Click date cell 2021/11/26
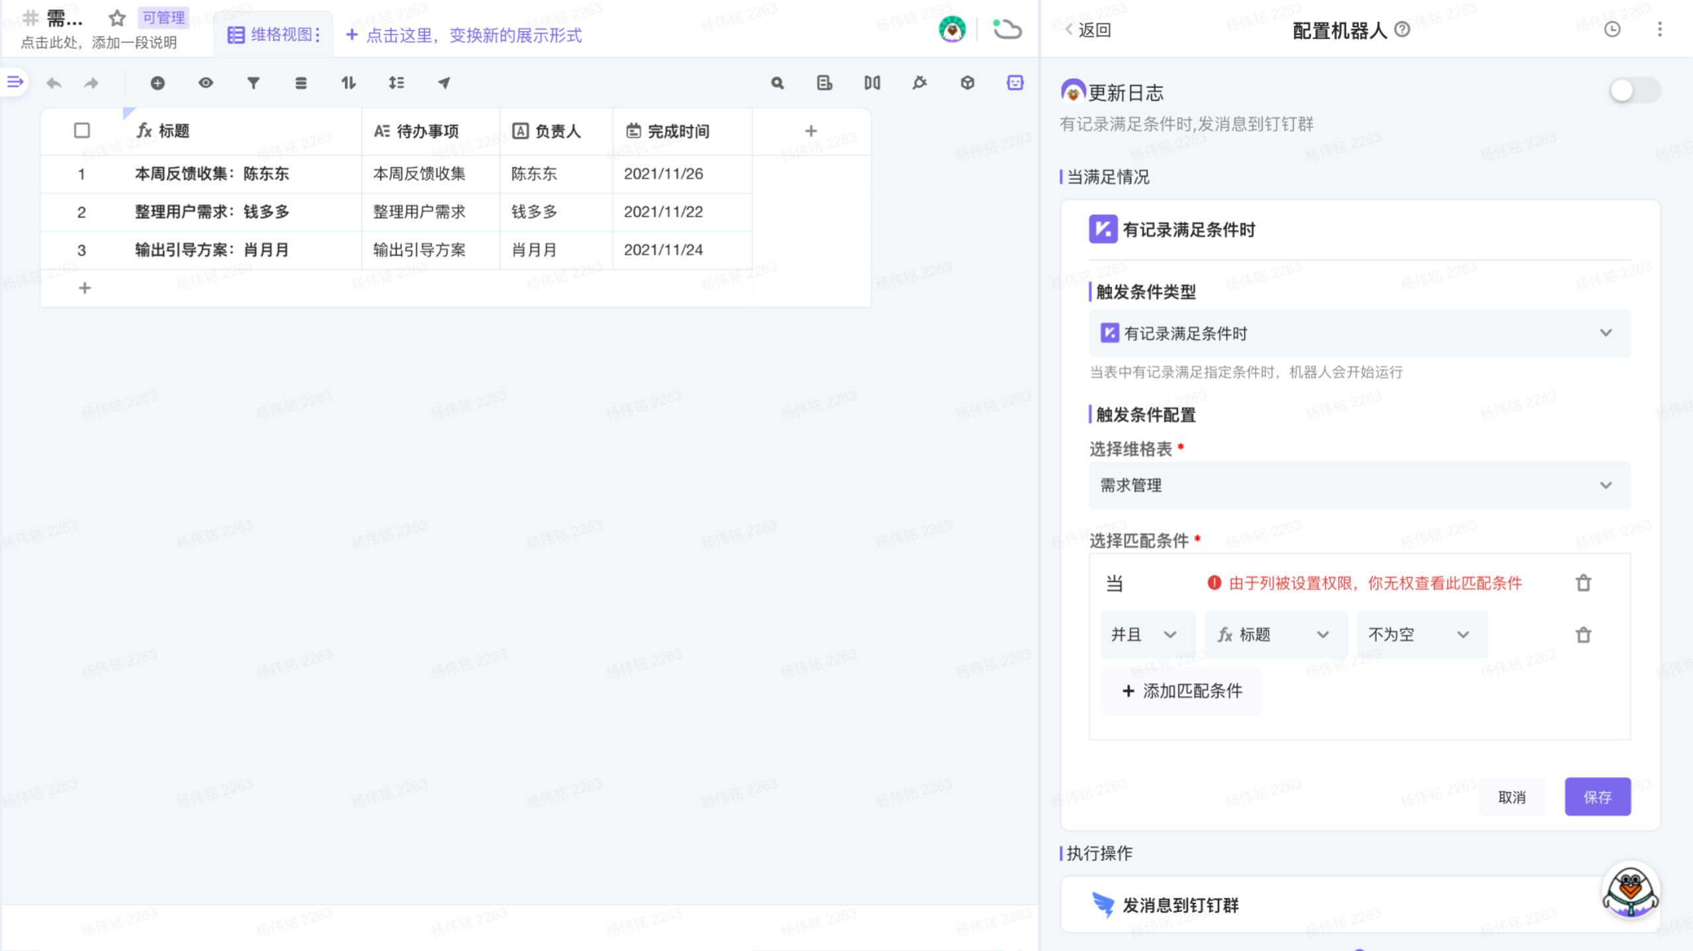Image resolution: width=1693 pixels, height=951 pixels. (682, 174)
